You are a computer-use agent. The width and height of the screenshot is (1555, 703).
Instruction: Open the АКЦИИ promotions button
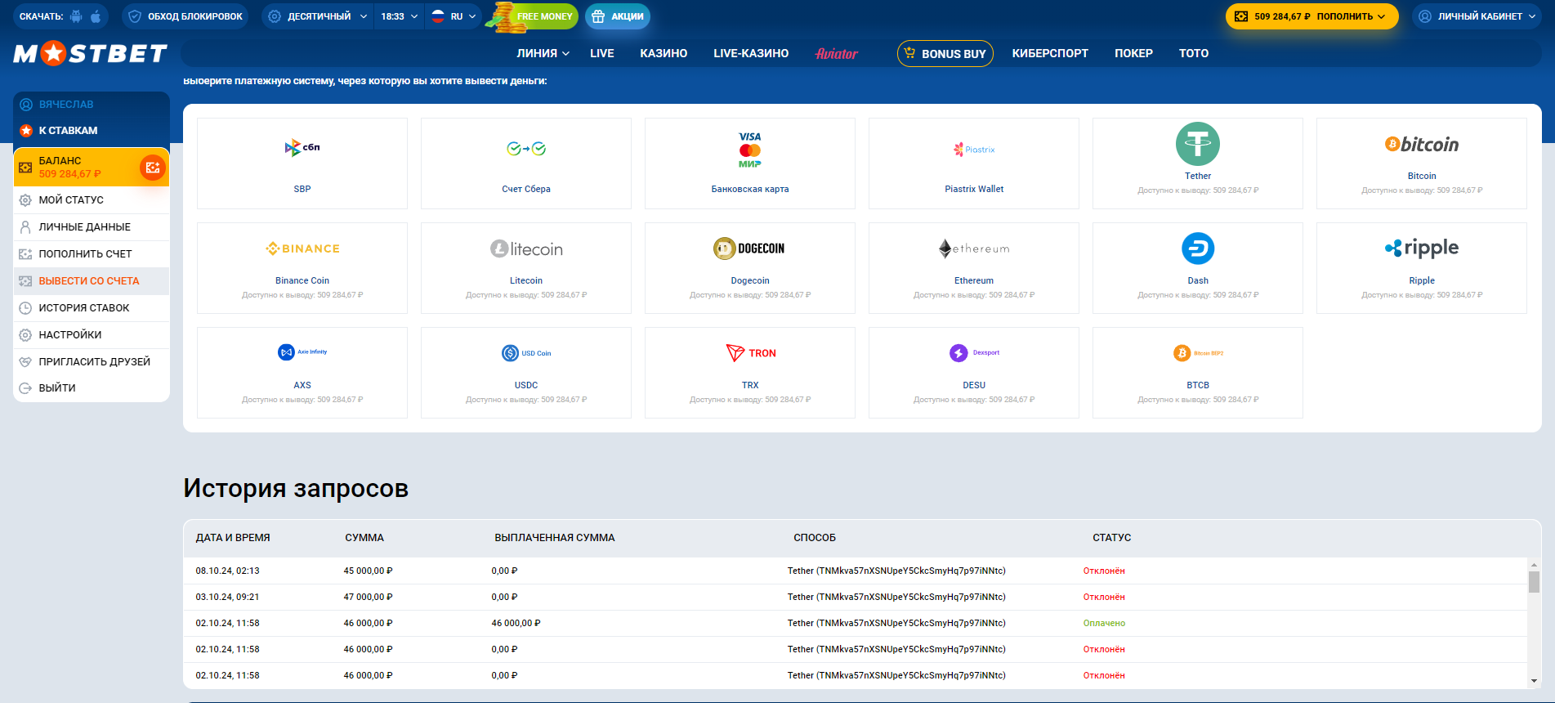click(618, 16)
